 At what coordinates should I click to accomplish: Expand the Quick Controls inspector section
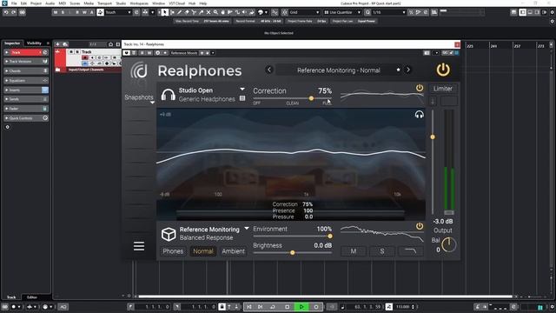[26, 118]
